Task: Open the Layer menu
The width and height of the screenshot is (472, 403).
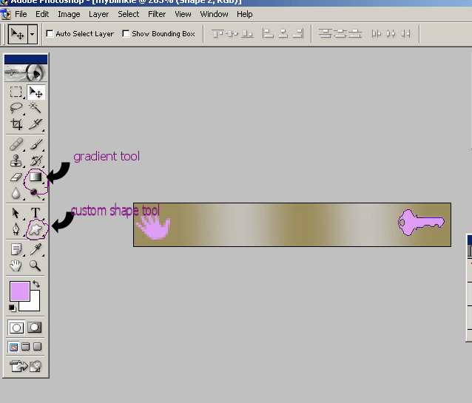Action: 98,14
